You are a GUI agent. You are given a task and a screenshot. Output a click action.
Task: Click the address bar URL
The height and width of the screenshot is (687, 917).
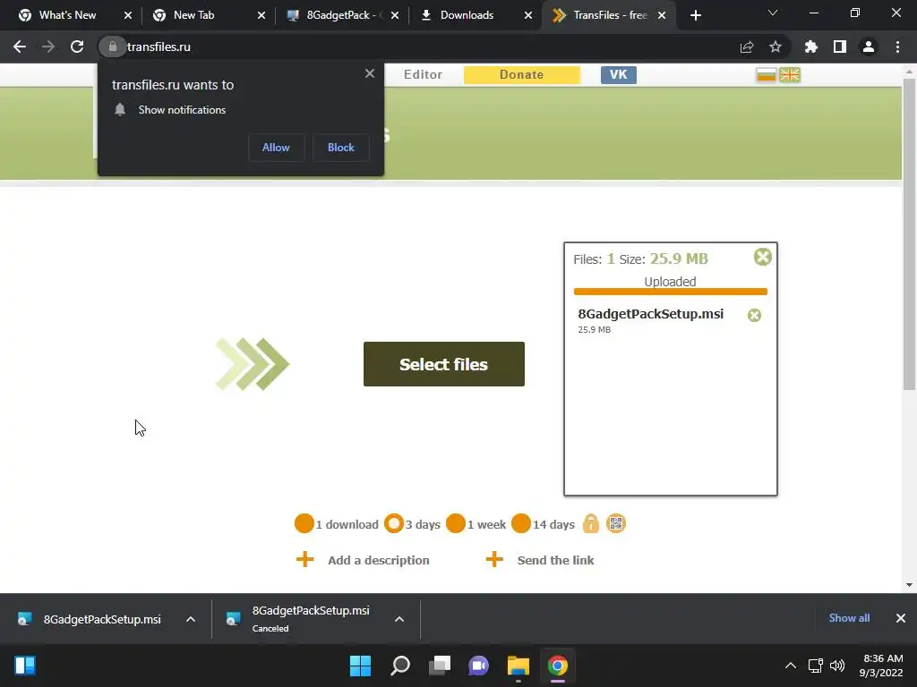159,47
